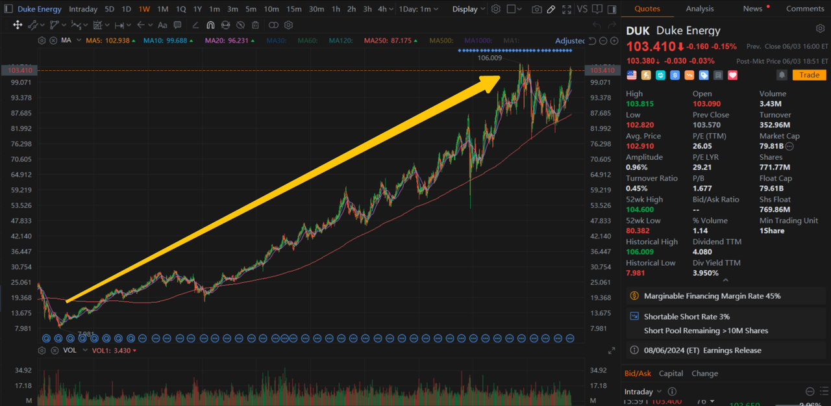
Task: Toggle the MA20 moving average line
Action: click(x=229, y=40)
